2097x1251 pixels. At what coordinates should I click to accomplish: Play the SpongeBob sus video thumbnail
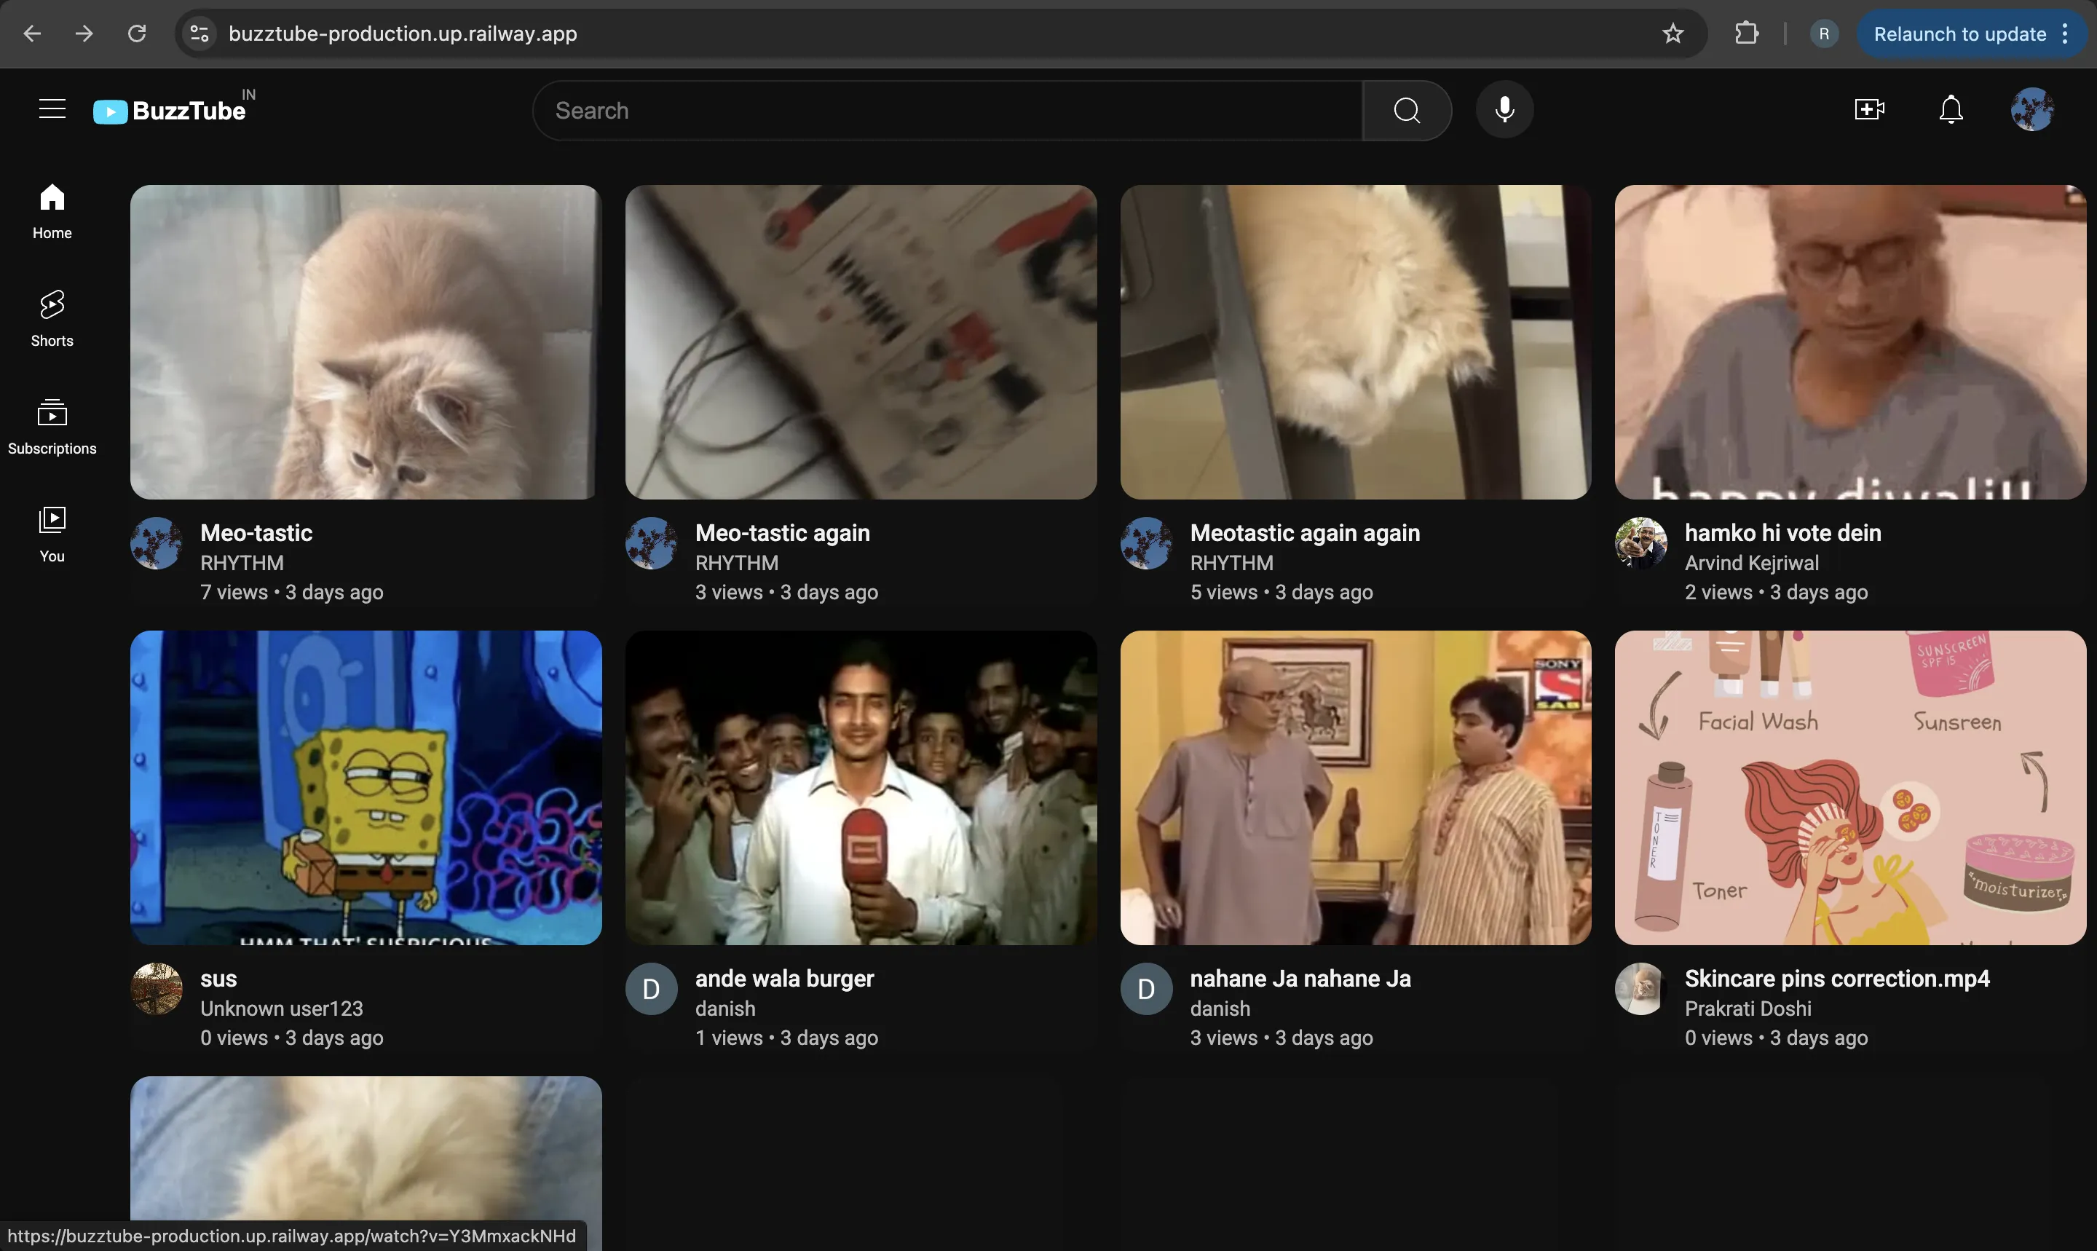pyautogui.click(x=366, y=787)
